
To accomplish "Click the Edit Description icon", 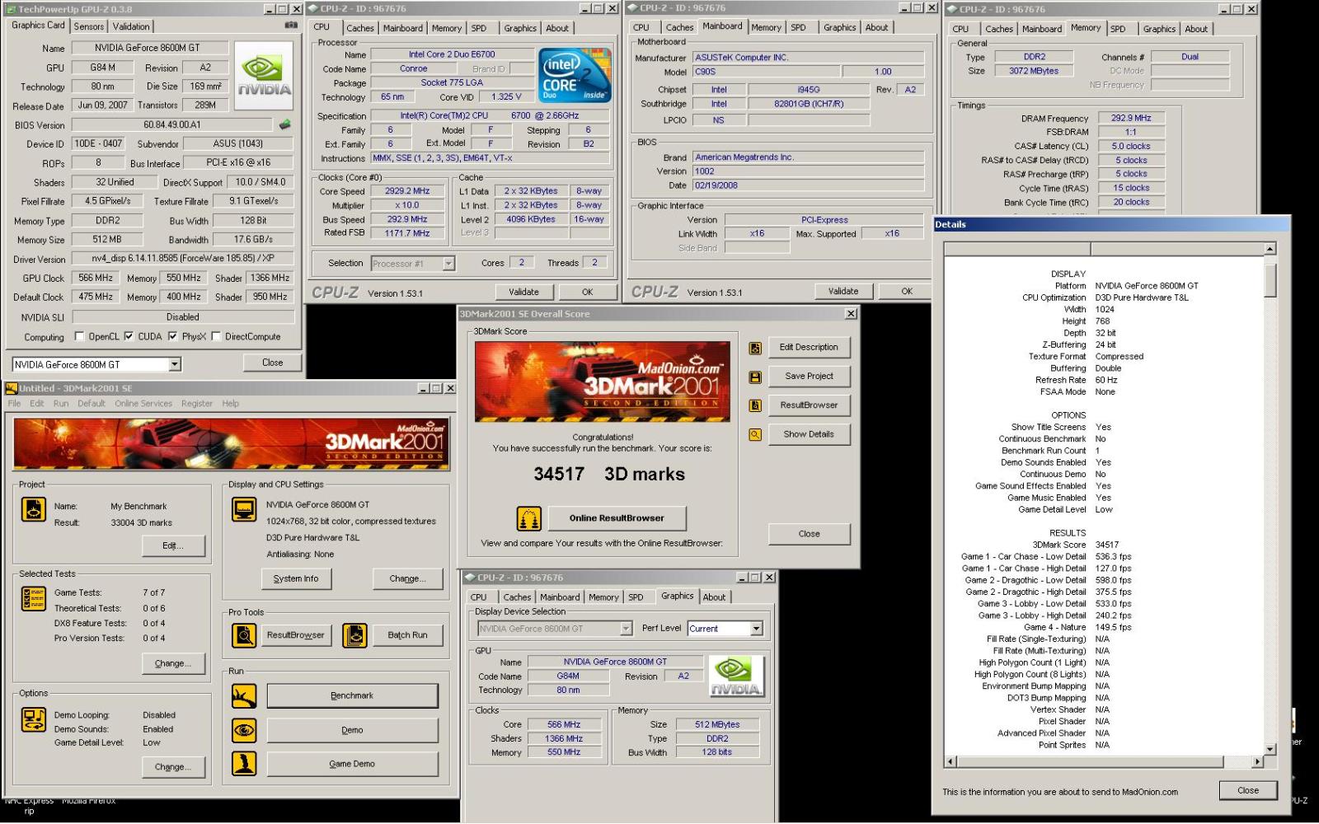I will coord(755,348).
